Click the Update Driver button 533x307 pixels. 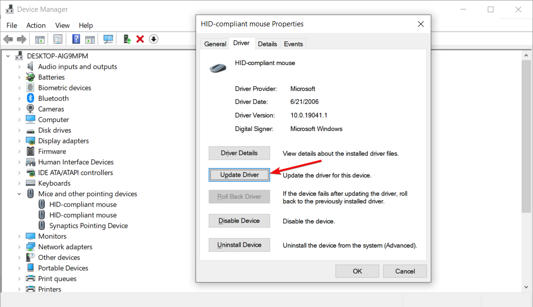(239, 175)
